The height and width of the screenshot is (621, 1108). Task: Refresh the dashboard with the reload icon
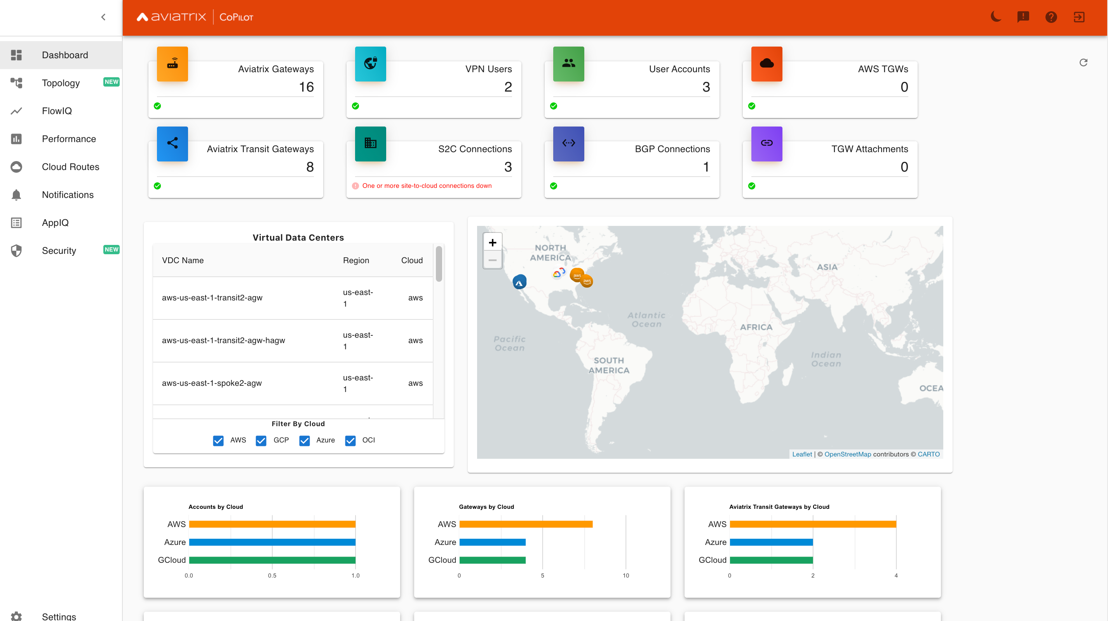[x=1084, y=63]
